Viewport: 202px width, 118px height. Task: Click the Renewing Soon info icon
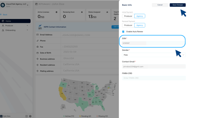coord(82,12)
